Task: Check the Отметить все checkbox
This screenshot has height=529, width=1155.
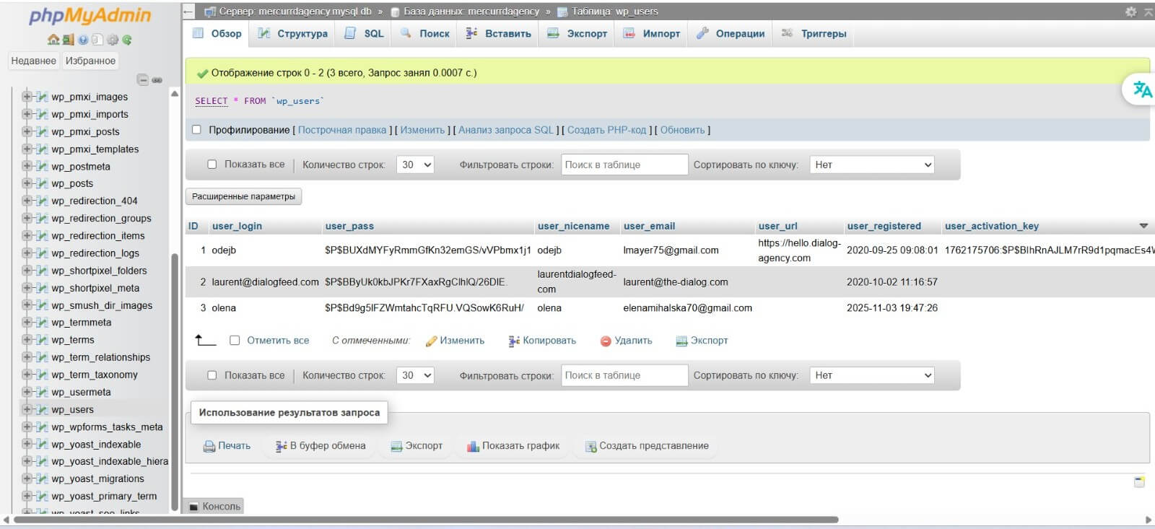Action: pyautogui.click(x=235, y=341)
